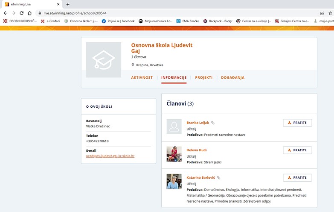Reload the page with the refresh icon

(21, 13)
